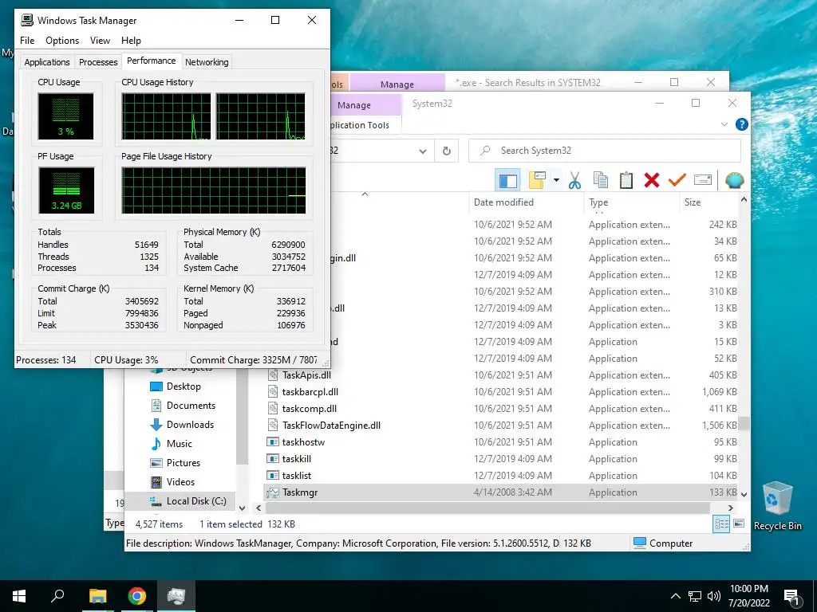Click the Copy pages icon in Explorer toolbar
This screenshot has width=817, height=612.
[600, 180]
